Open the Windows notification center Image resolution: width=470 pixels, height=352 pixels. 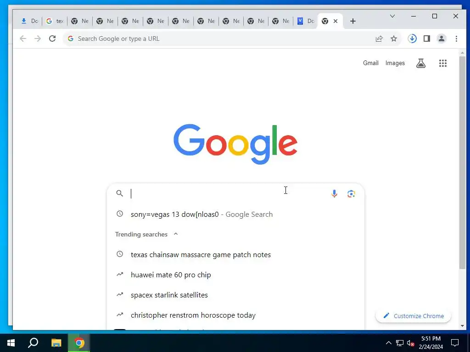tap(455, 343)
